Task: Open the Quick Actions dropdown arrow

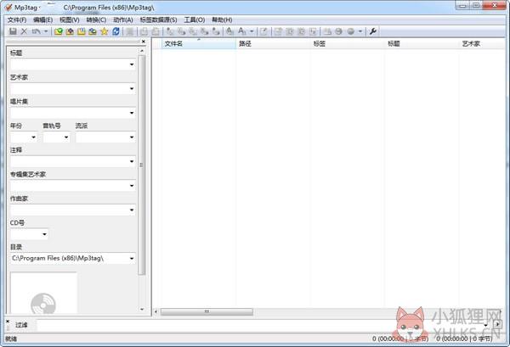Action: click(252, 31)
